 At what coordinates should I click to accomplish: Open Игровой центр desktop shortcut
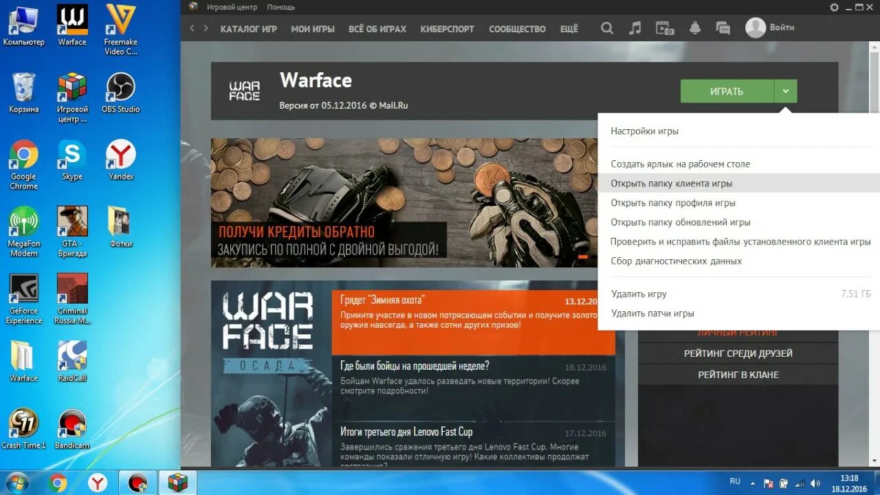click(72, 98)
